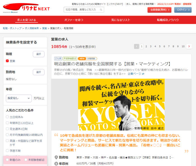Click 勤務地 選択 button
This screenshot has height=166, width=196.
tap(39, 72)
